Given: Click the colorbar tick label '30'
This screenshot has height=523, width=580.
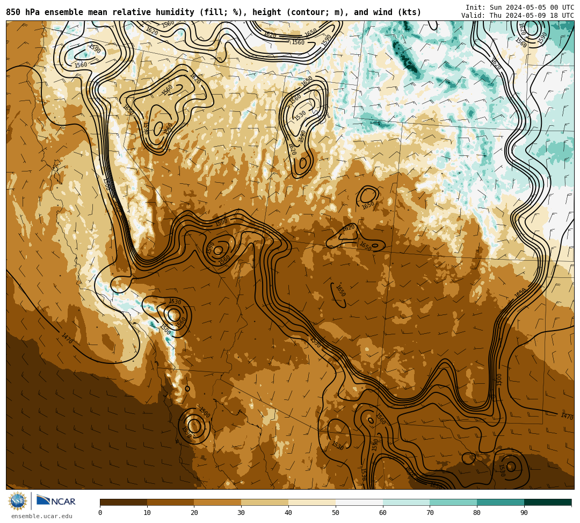Looking at the screenshot, I should pos(242,513).
